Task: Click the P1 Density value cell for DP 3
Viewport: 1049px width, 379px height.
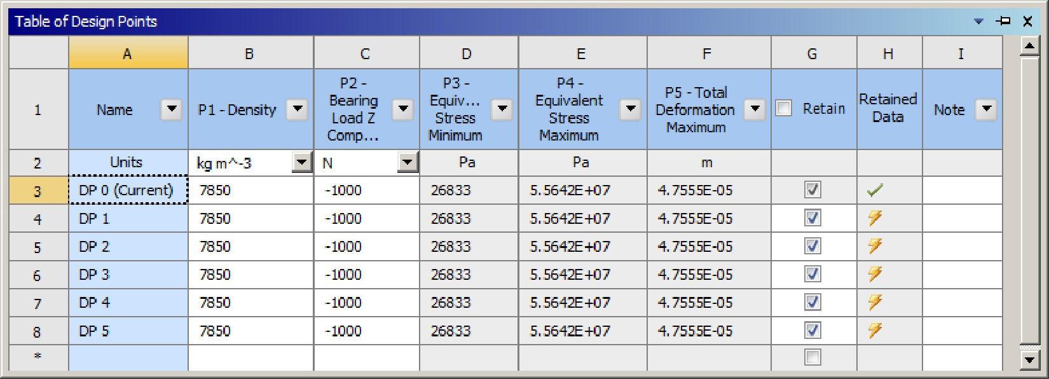Action: [x=250, y=275]
